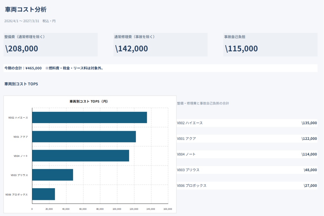Click V004 ノート name in the cost list

click(x=186, y=154)
